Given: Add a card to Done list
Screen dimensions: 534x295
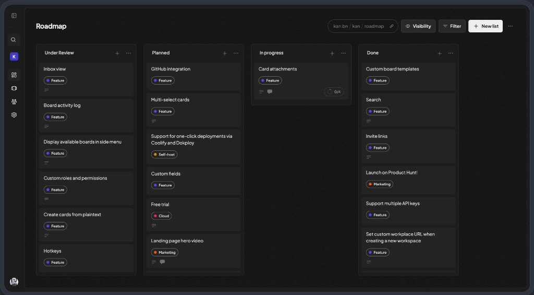Looking at the screenshot, I should click(x=440, y=53).
